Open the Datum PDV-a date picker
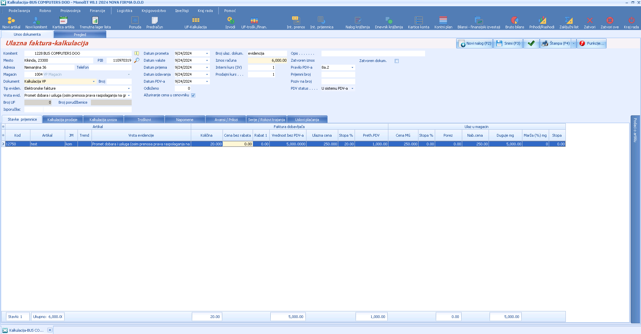The height and width of the screenshot is (334, 641). [x=207, y=81]
